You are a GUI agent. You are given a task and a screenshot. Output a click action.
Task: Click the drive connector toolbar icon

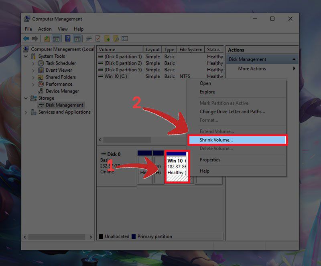89,38
